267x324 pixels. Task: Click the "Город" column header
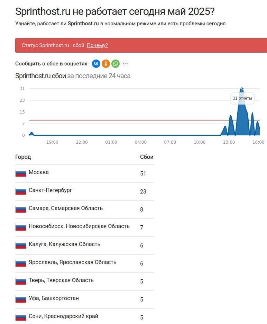[x=23, y=157]
